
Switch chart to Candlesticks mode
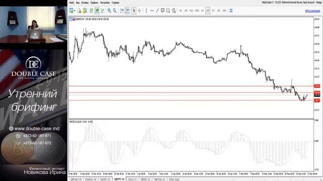point(97,11)
